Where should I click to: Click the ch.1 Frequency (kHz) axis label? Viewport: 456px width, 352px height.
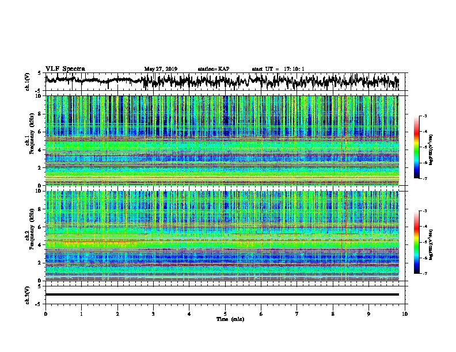pyautogui.click(x=29, y=134)
